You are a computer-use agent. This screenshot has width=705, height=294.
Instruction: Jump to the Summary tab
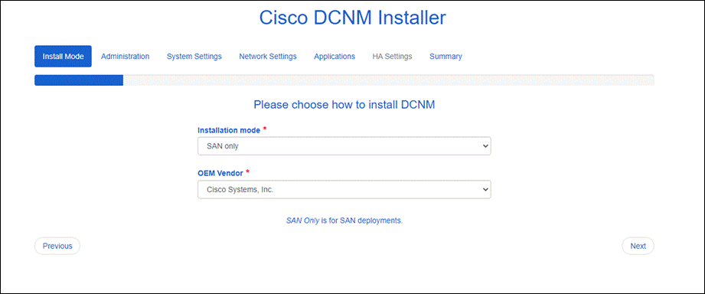coord(446,56)
